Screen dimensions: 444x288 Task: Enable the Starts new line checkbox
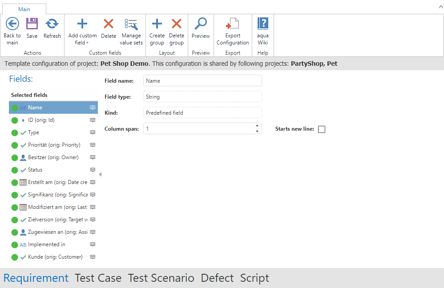[x=322, y=129]
